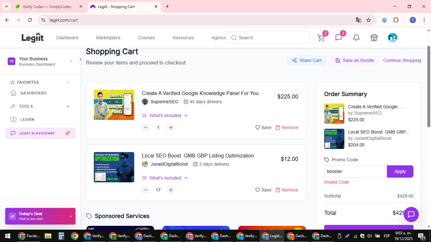Click Save as Bundle
Screen dimensions: 431x242
[355, 60]
